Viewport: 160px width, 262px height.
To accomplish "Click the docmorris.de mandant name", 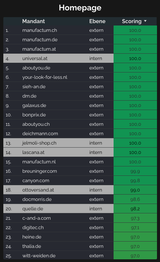I will 37,199.
